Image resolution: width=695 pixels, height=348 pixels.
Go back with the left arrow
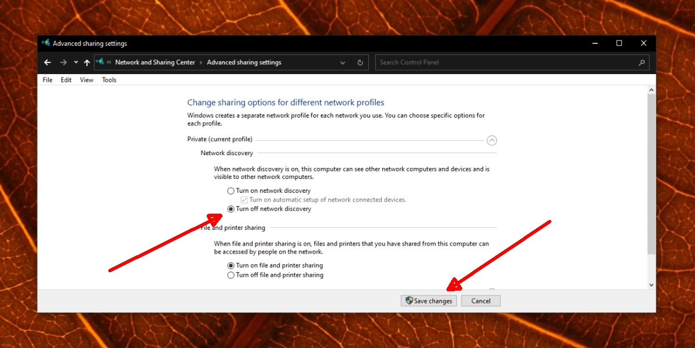pyautogui.click(x=47, y=63)
